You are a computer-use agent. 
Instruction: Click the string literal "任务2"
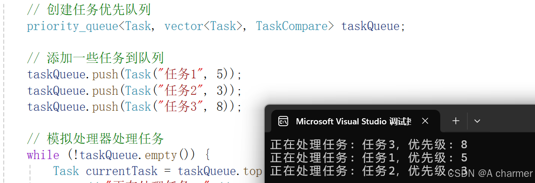click(178, 91)
